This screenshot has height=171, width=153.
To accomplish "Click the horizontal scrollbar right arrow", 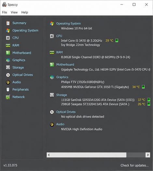I will click(x=148, y=155).
